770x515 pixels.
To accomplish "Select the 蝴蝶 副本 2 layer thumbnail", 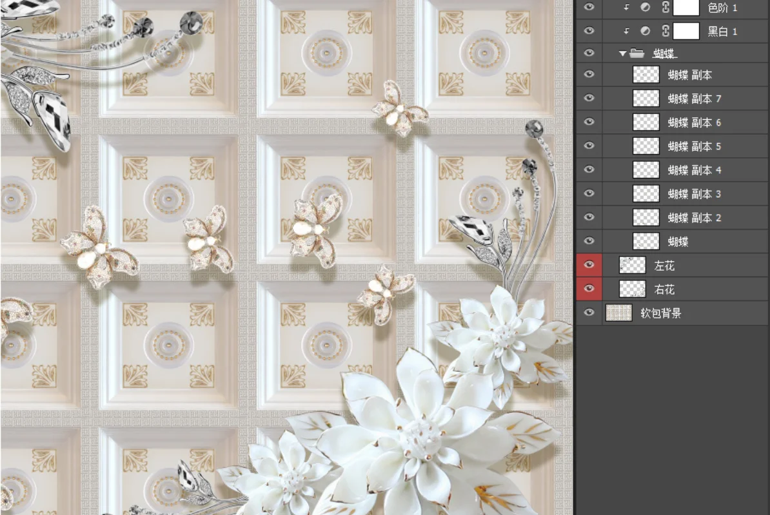I will coord(646,217).
